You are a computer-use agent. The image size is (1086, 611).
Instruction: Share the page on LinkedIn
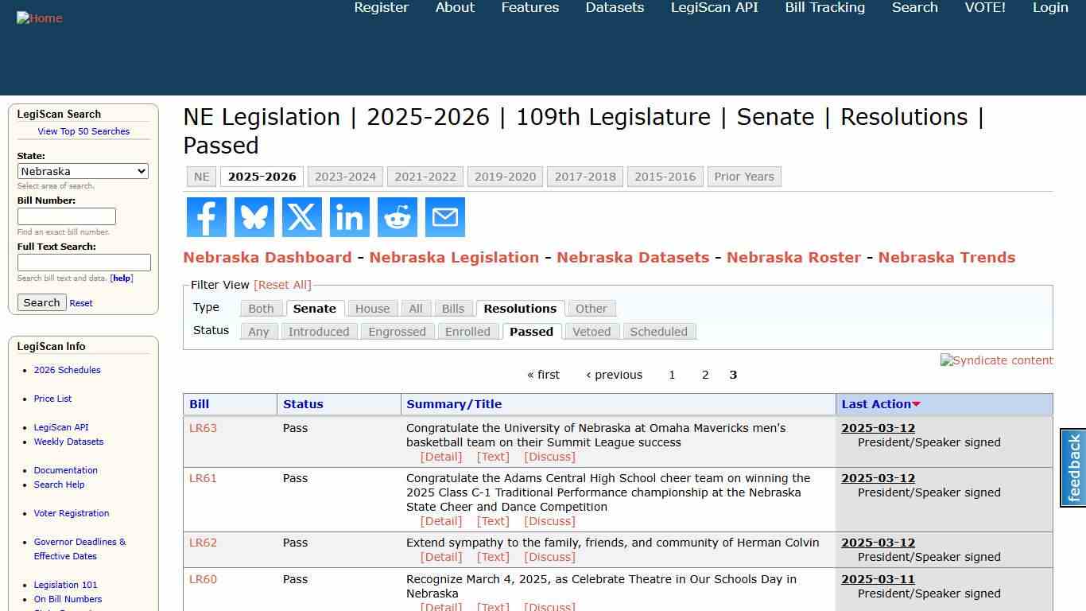349,216
